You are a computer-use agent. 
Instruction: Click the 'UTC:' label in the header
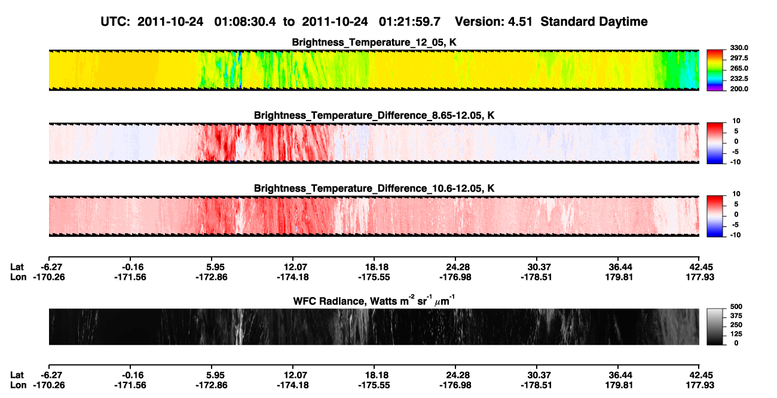(x=117, y=21)
